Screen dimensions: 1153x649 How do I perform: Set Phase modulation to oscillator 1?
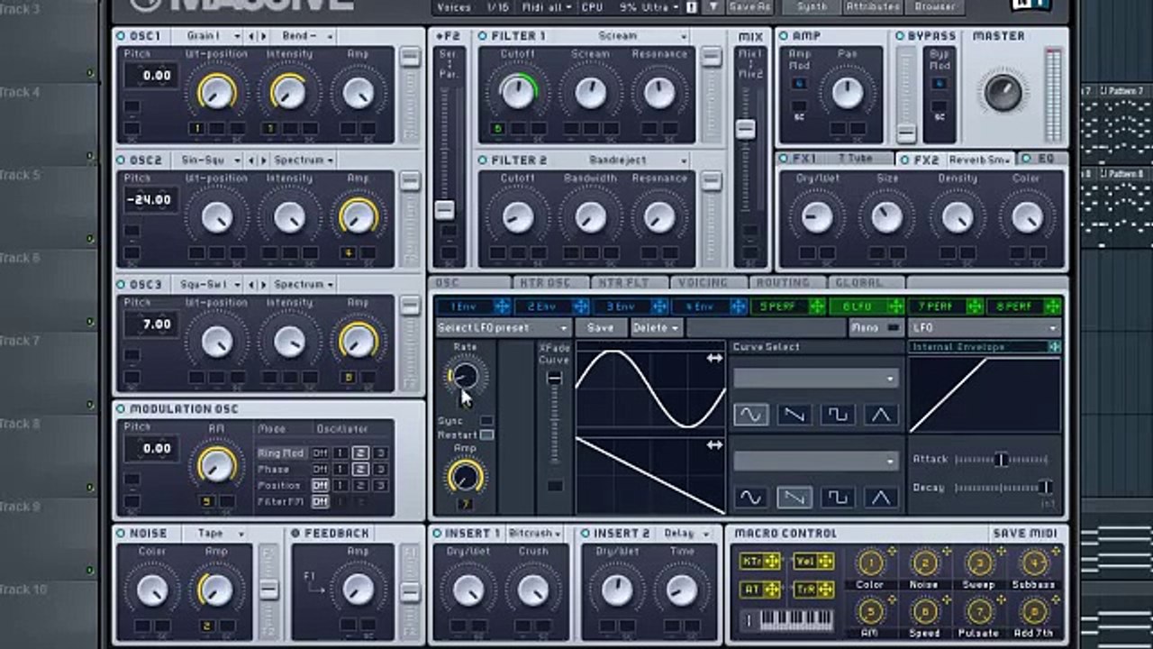(x=340, y=470)
